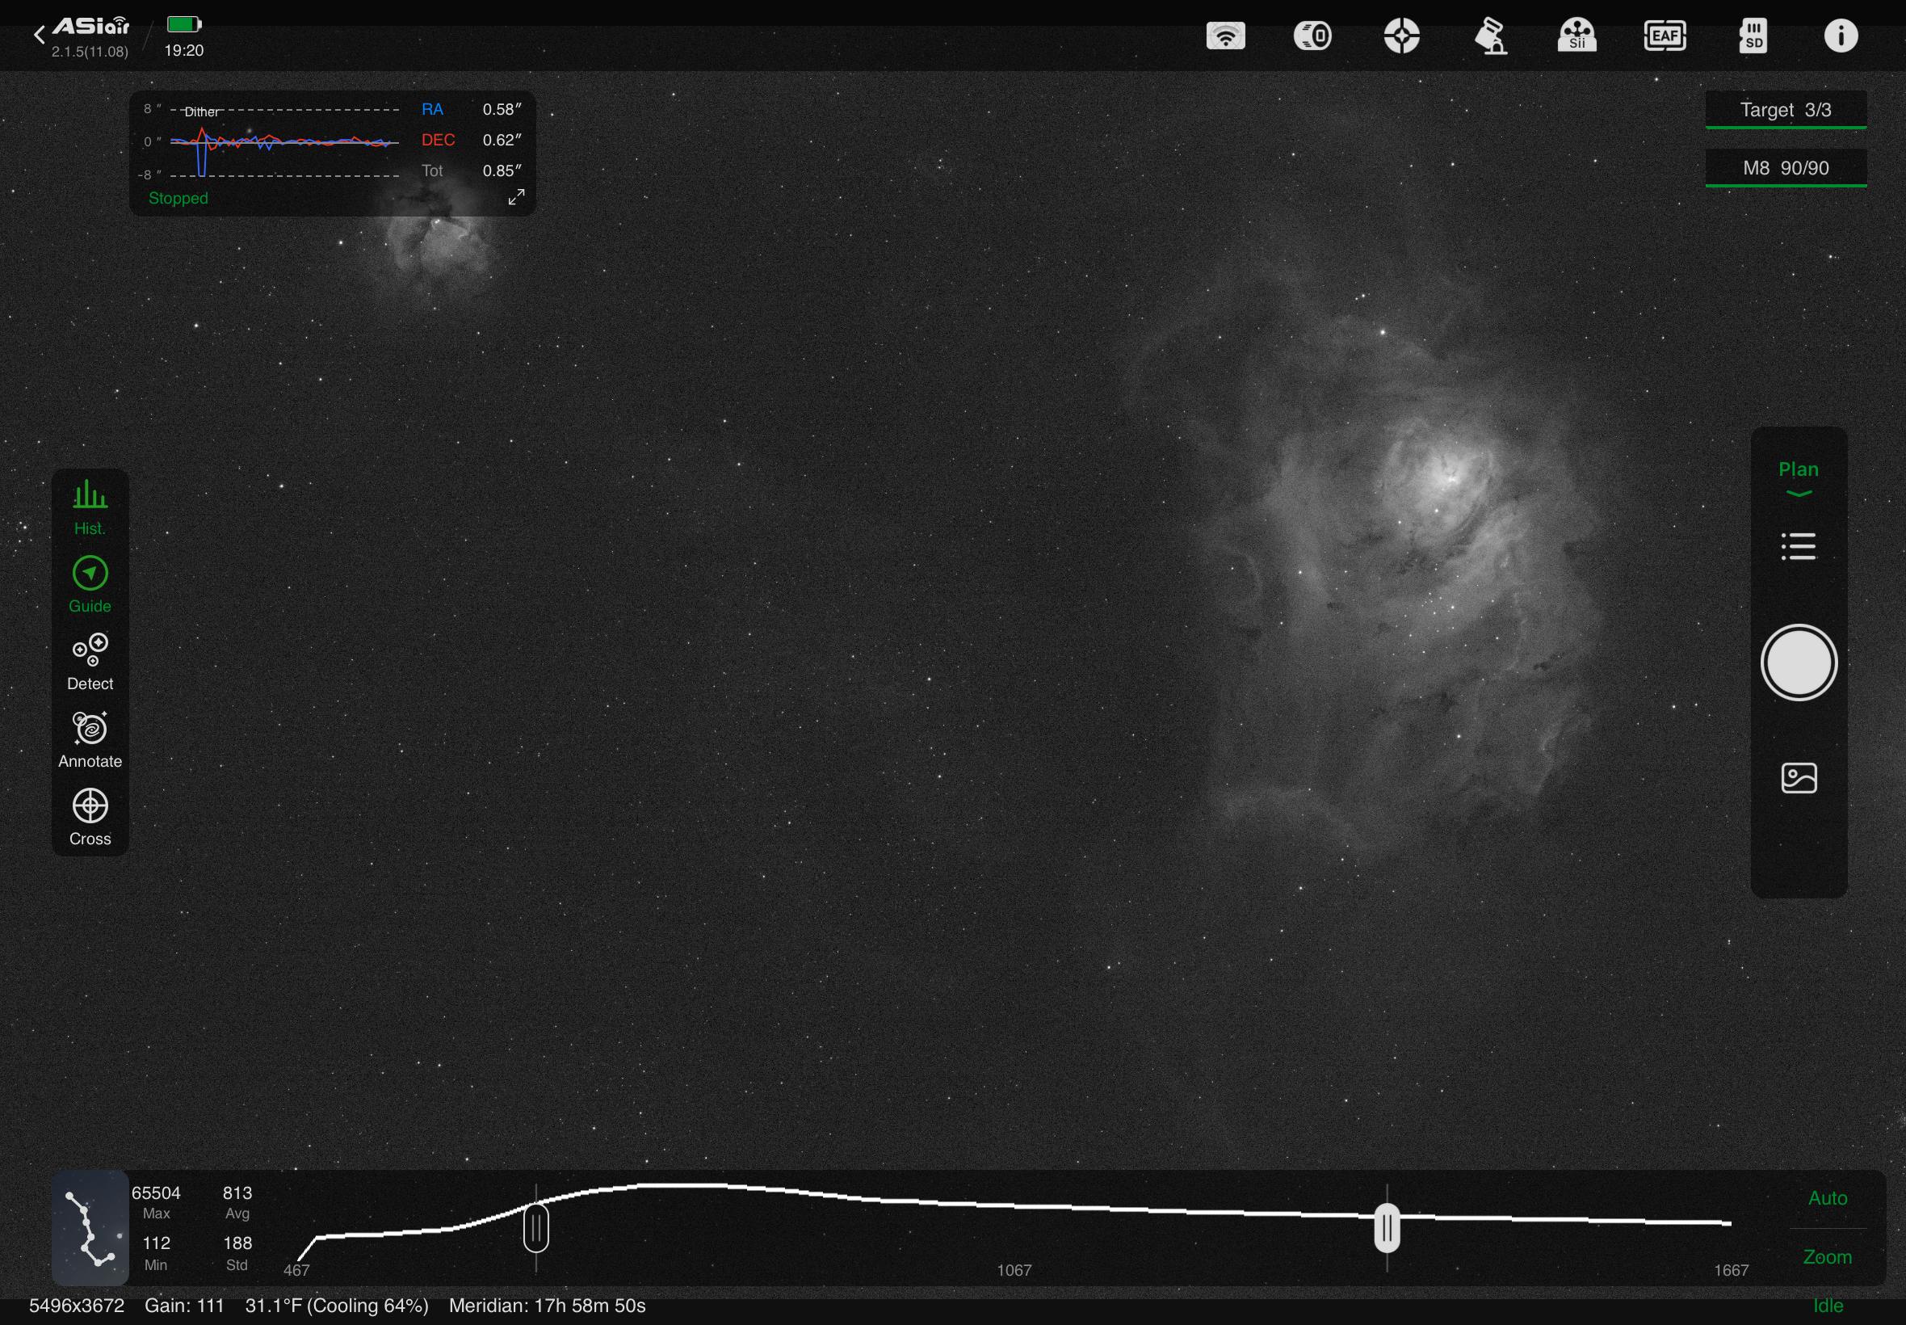Open the EAF focuser settings icon

tap(1665, 36)
